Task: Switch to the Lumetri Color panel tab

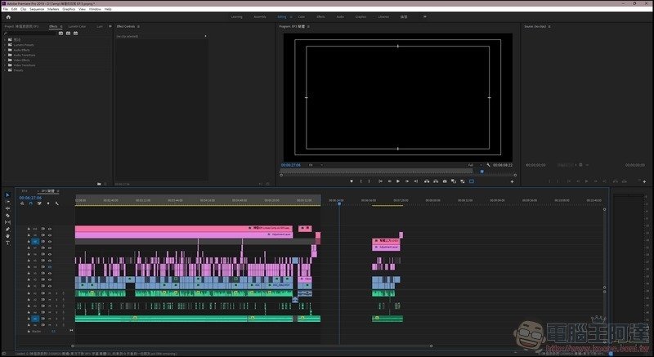Action: [x=77, y=26]
